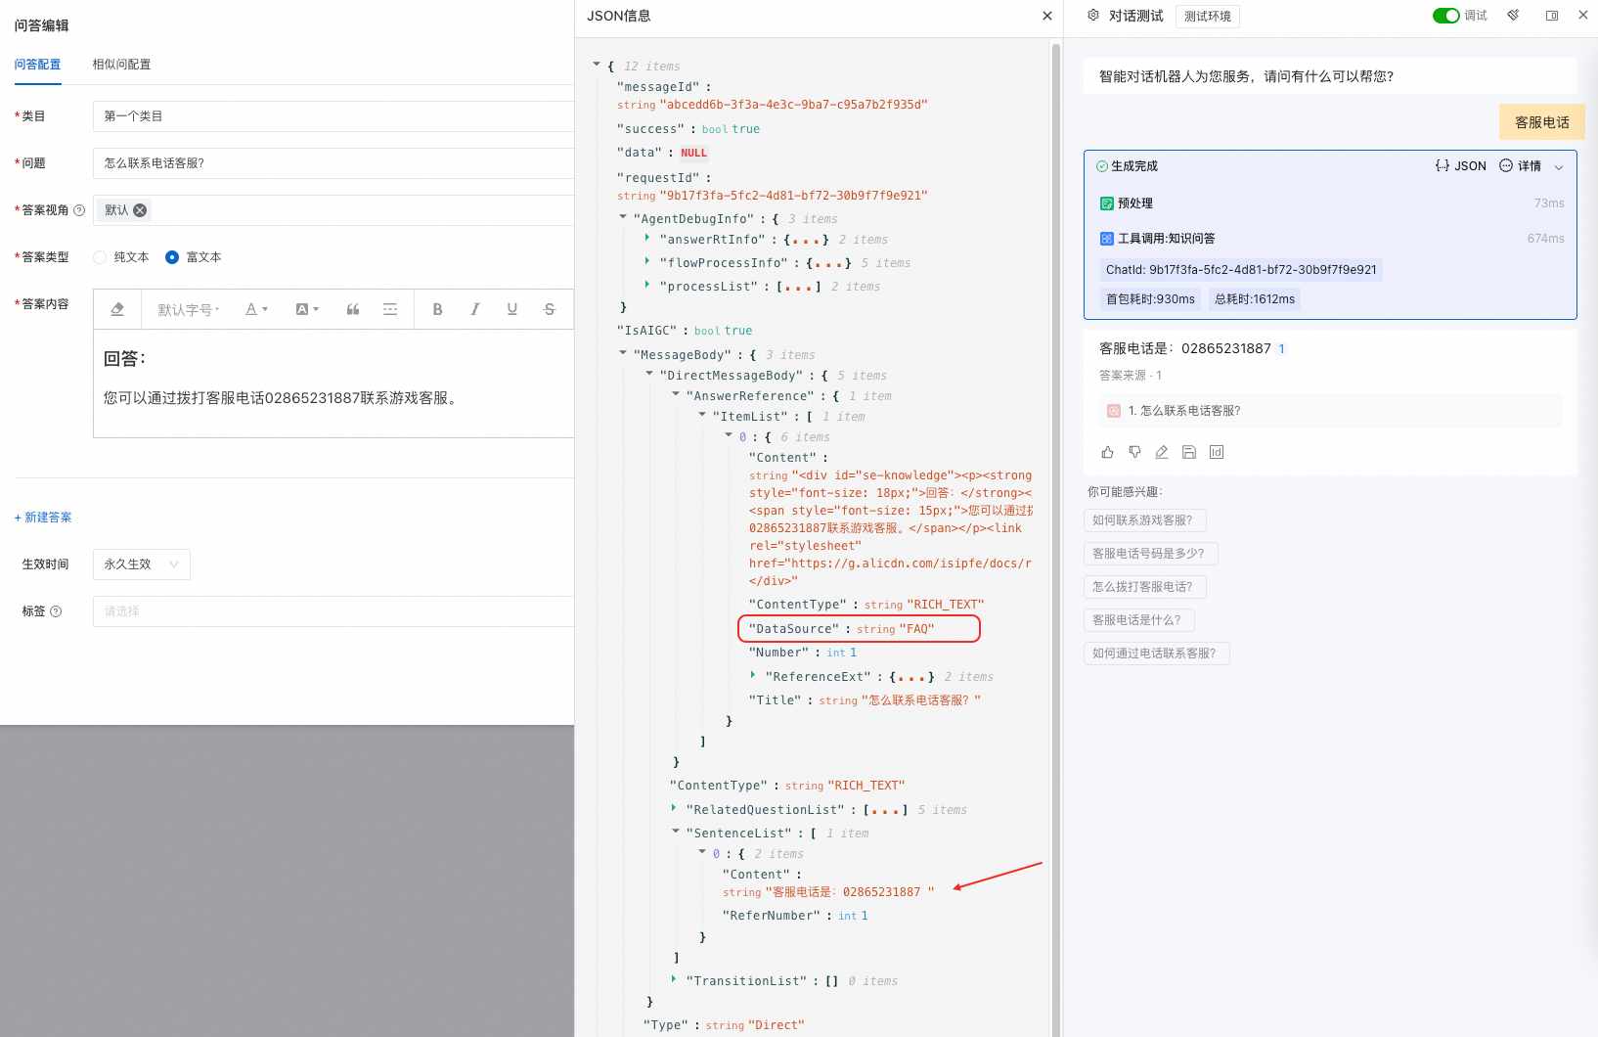Select the 富文本 answer type
The image size is (1598, 1037).
point(172,257)
